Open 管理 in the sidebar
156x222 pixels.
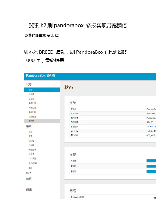click(31, 136)
